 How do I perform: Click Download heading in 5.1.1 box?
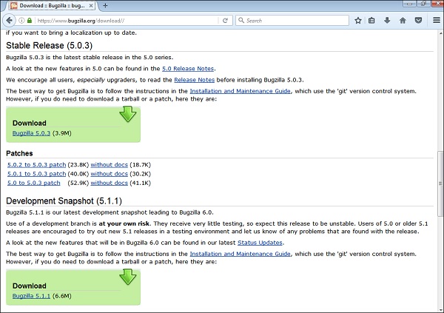pyautogui.click(x=30, y=286)
